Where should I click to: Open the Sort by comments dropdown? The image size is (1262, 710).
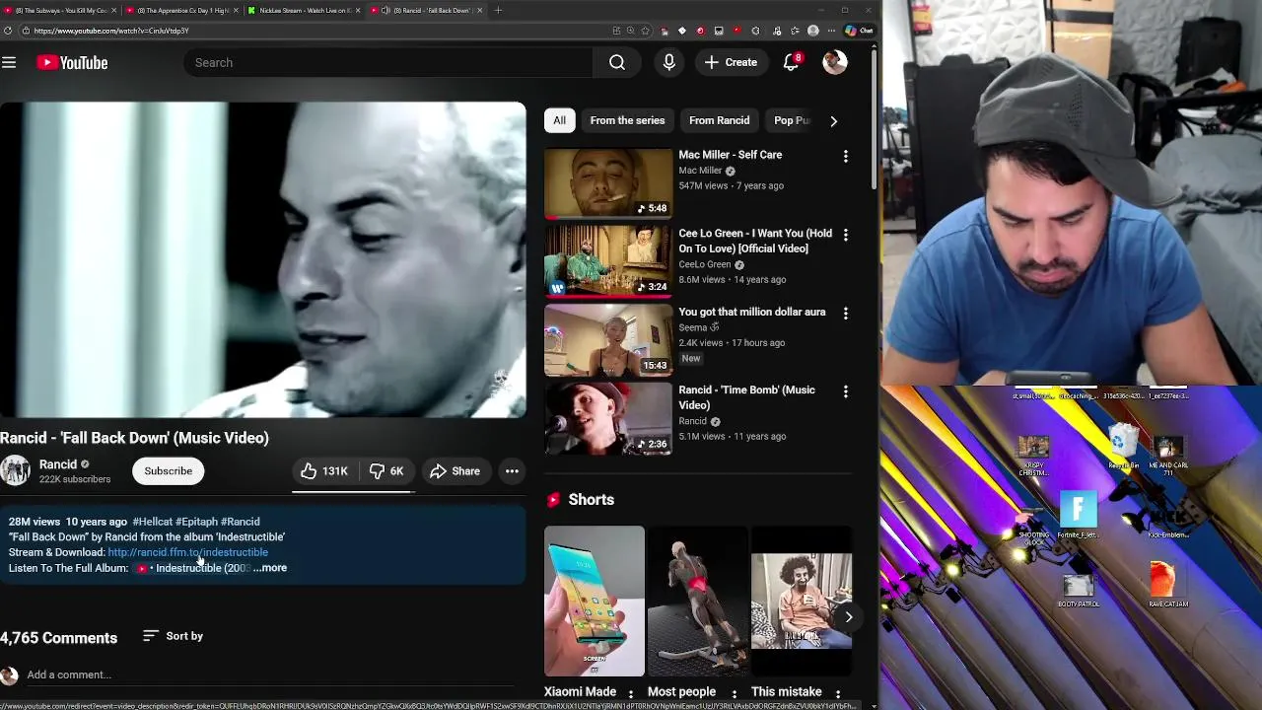[x=173, y=636]
